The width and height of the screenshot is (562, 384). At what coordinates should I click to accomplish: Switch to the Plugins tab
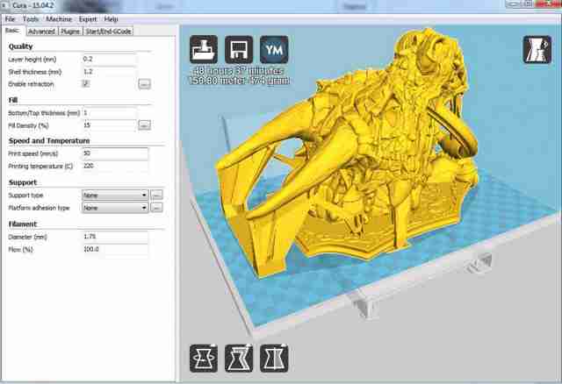[x=70, y=32]
